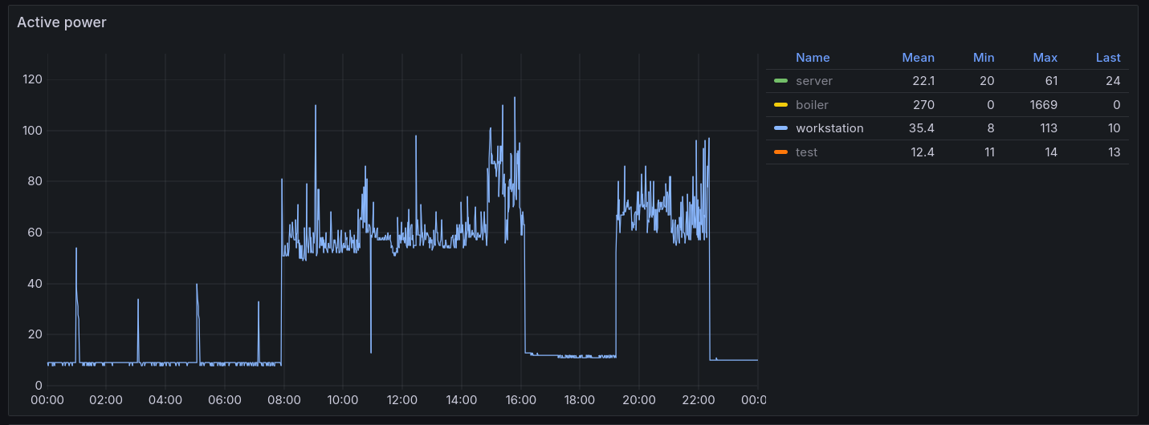The image size is (1149, 425).
Task: Click server max value 61
Action: (1052, 81)
